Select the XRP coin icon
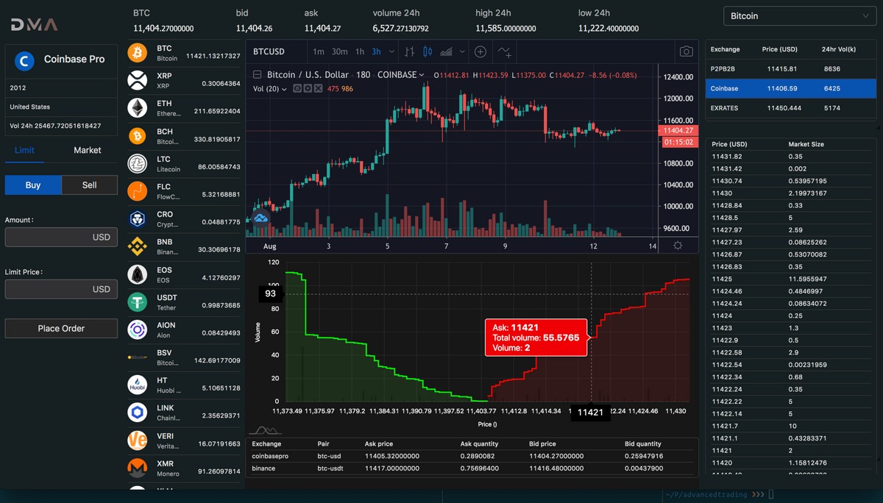Screen dimensions: 883x503 point(138,80)
